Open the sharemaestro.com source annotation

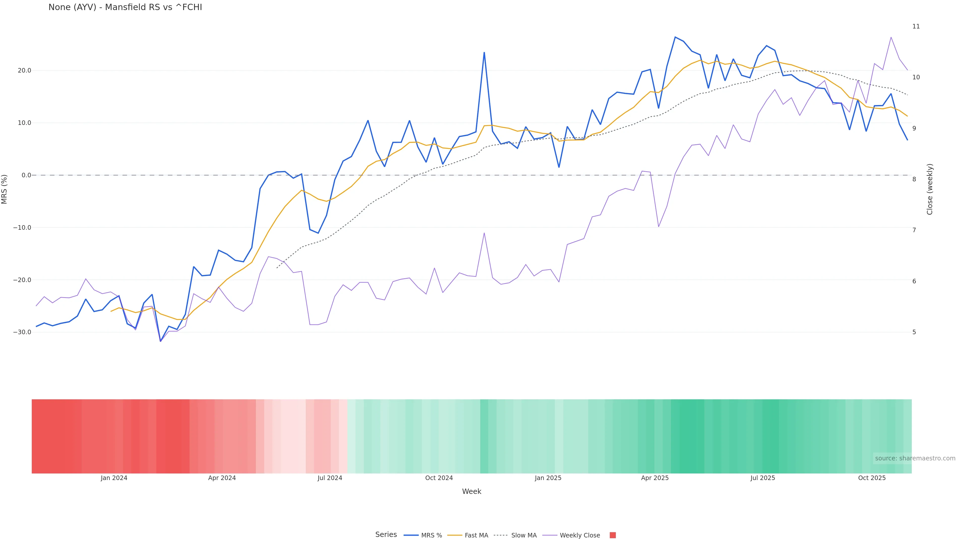(x=915, y=458)
